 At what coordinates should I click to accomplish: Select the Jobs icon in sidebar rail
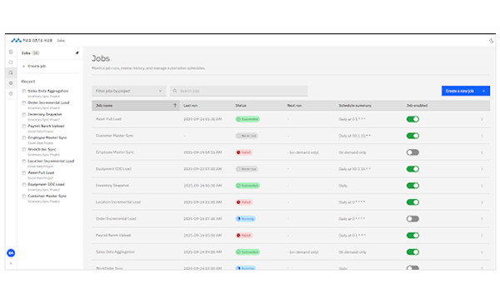tap(11, 72)
